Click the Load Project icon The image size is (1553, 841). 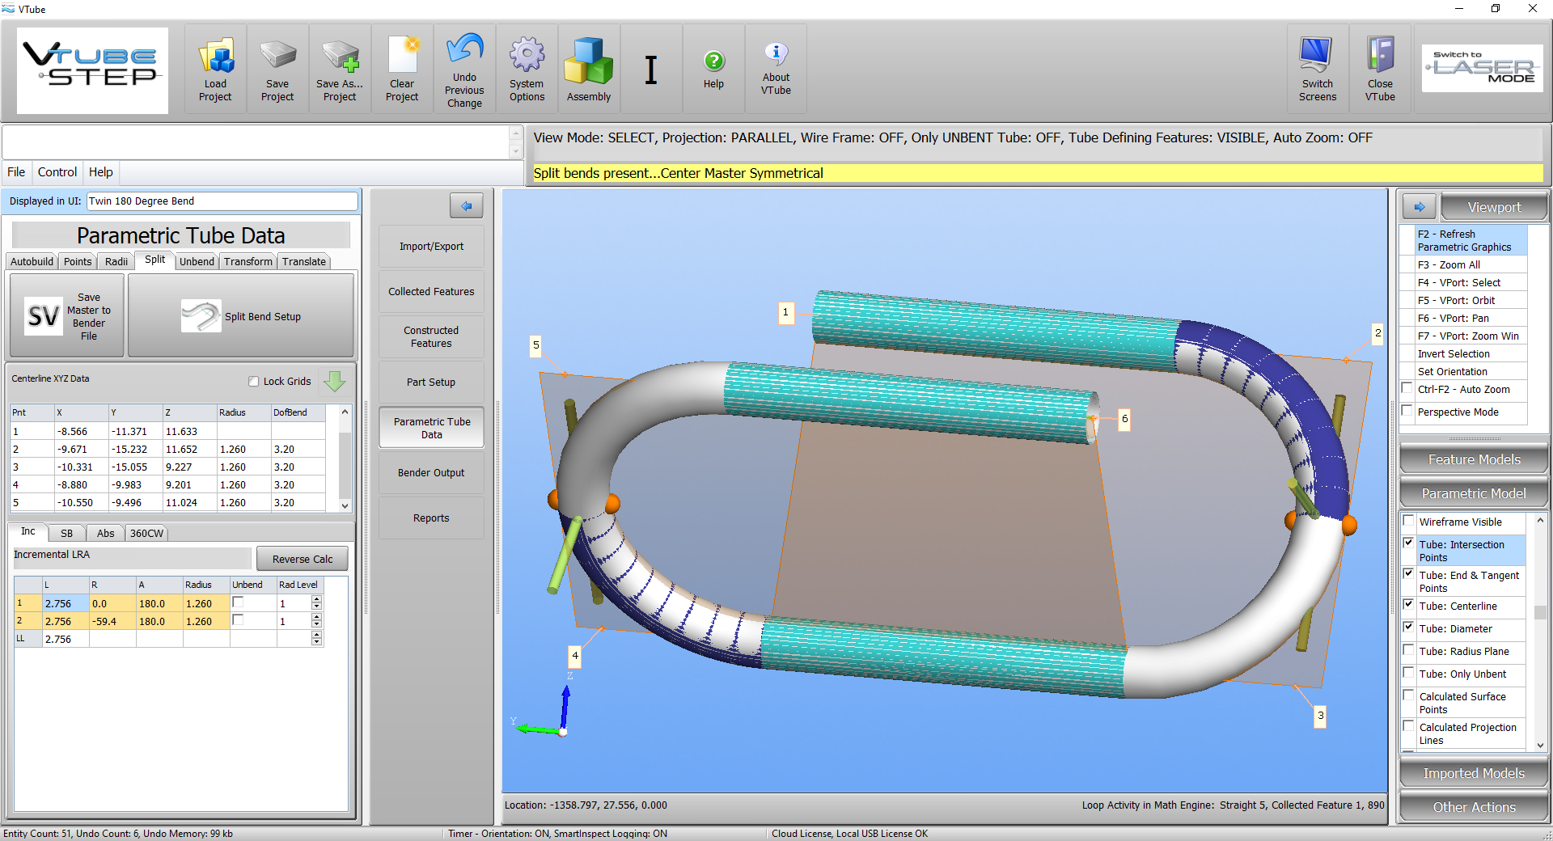coord(215,58)
